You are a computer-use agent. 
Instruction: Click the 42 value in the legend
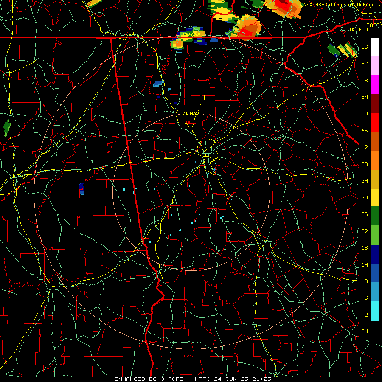pos(365,147)
